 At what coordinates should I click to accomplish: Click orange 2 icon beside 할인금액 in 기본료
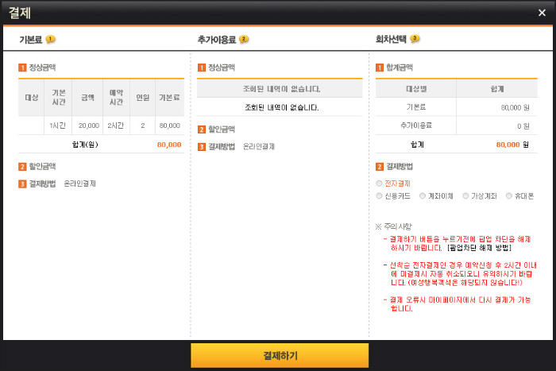tap(22, 167)
